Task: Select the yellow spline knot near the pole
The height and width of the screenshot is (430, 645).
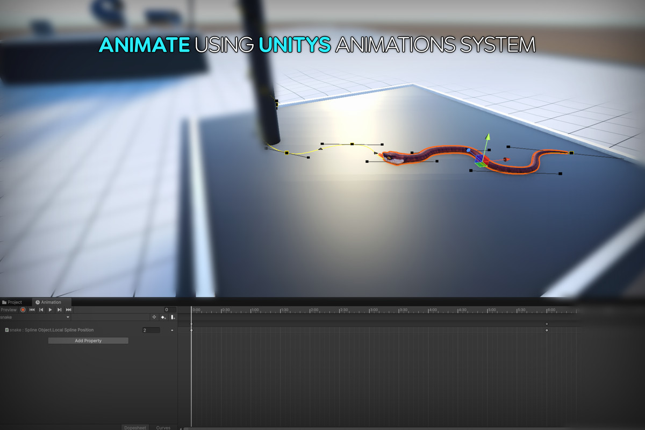Action: (x=286, y=153)
